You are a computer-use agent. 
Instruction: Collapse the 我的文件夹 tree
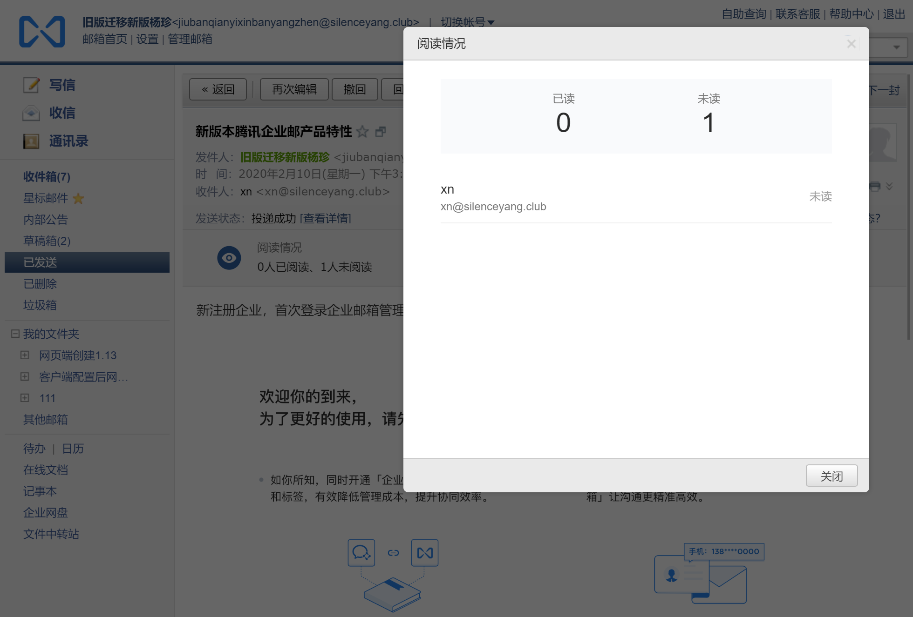(15, 334)
